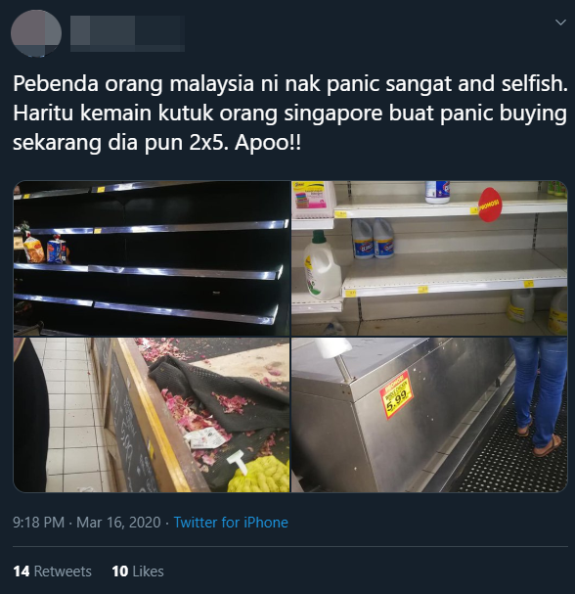
Task: Open the Twitter for iPhone link
Action: coord(231,523)
